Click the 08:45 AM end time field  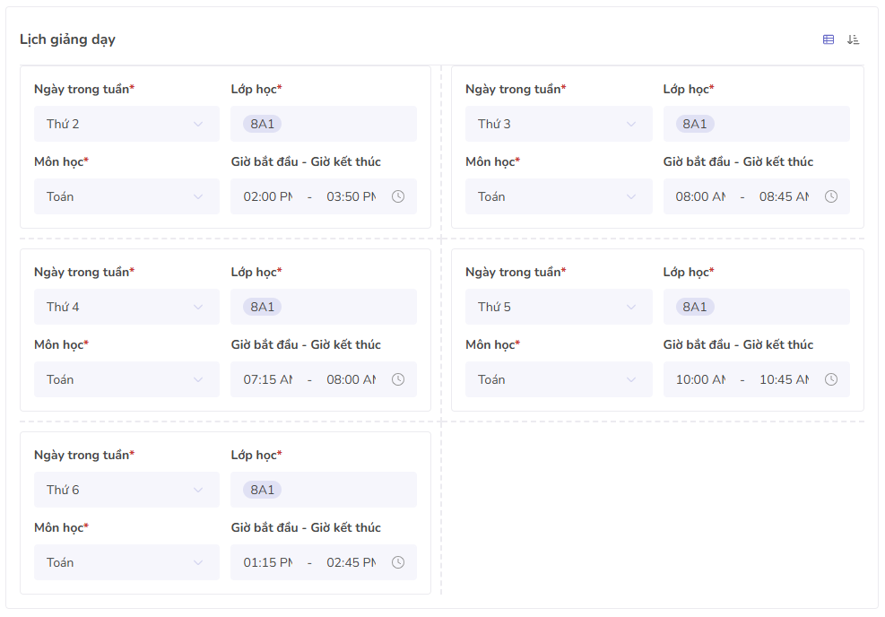point(784,196)
